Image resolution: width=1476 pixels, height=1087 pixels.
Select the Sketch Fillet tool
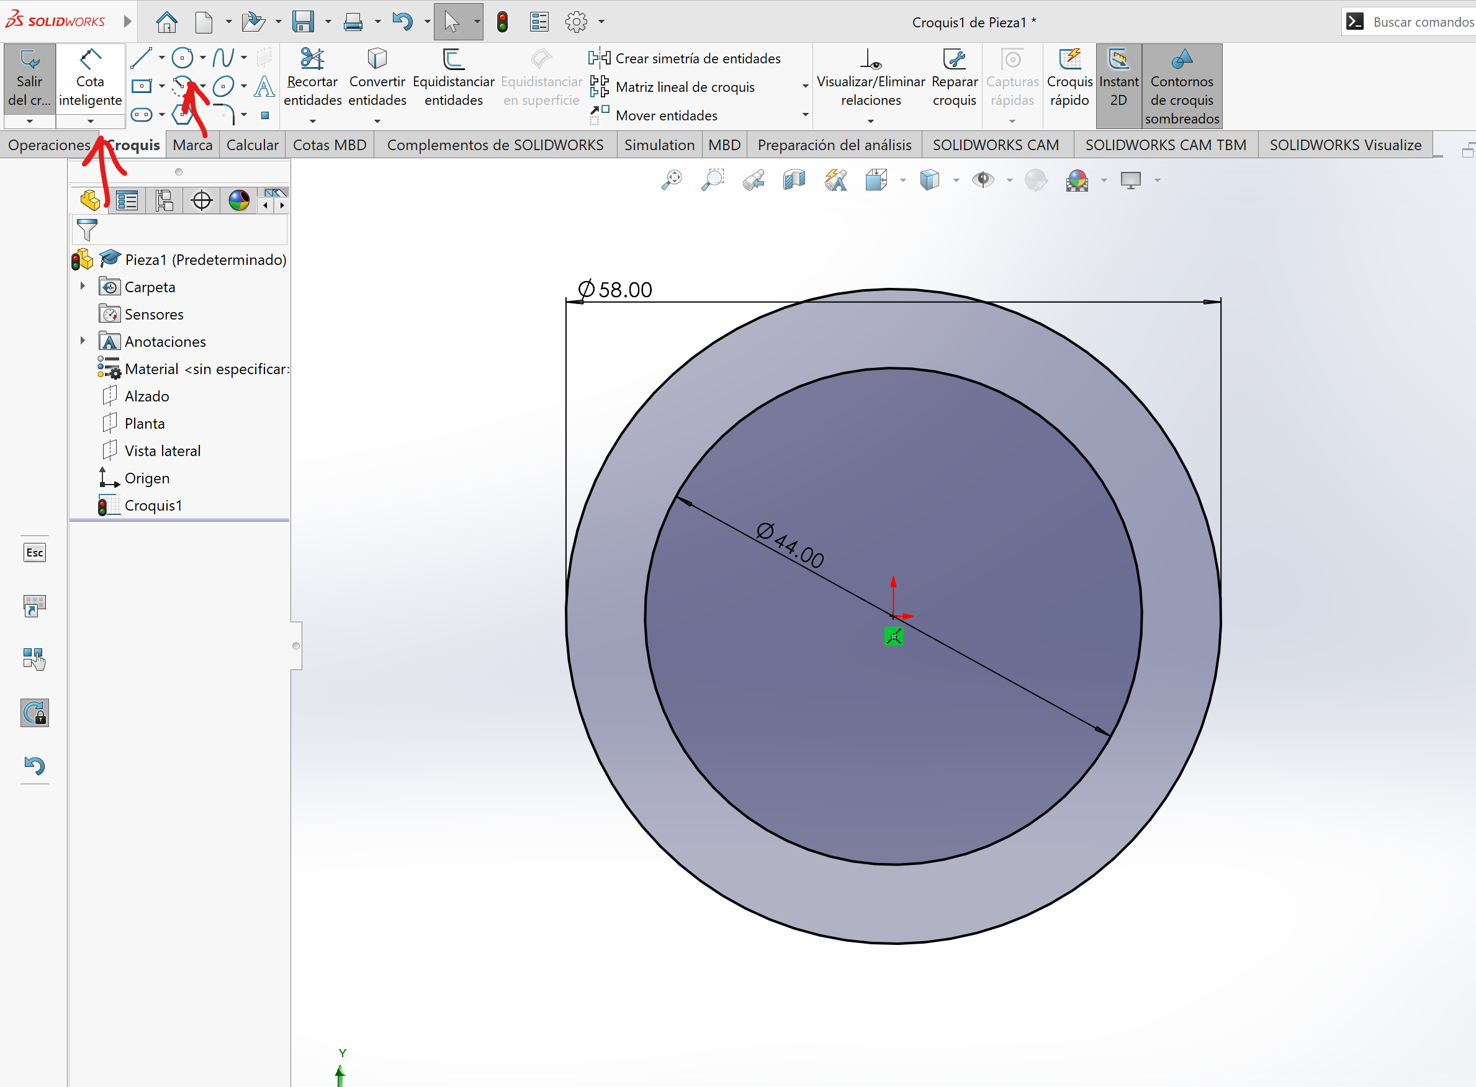point(225,115)
